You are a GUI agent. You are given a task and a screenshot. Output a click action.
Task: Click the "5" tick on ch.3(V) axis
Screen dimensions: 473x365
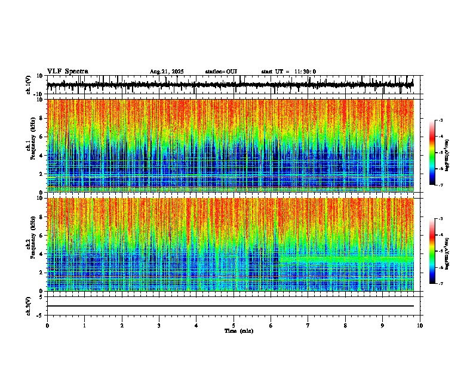click(x=42, y=297)
